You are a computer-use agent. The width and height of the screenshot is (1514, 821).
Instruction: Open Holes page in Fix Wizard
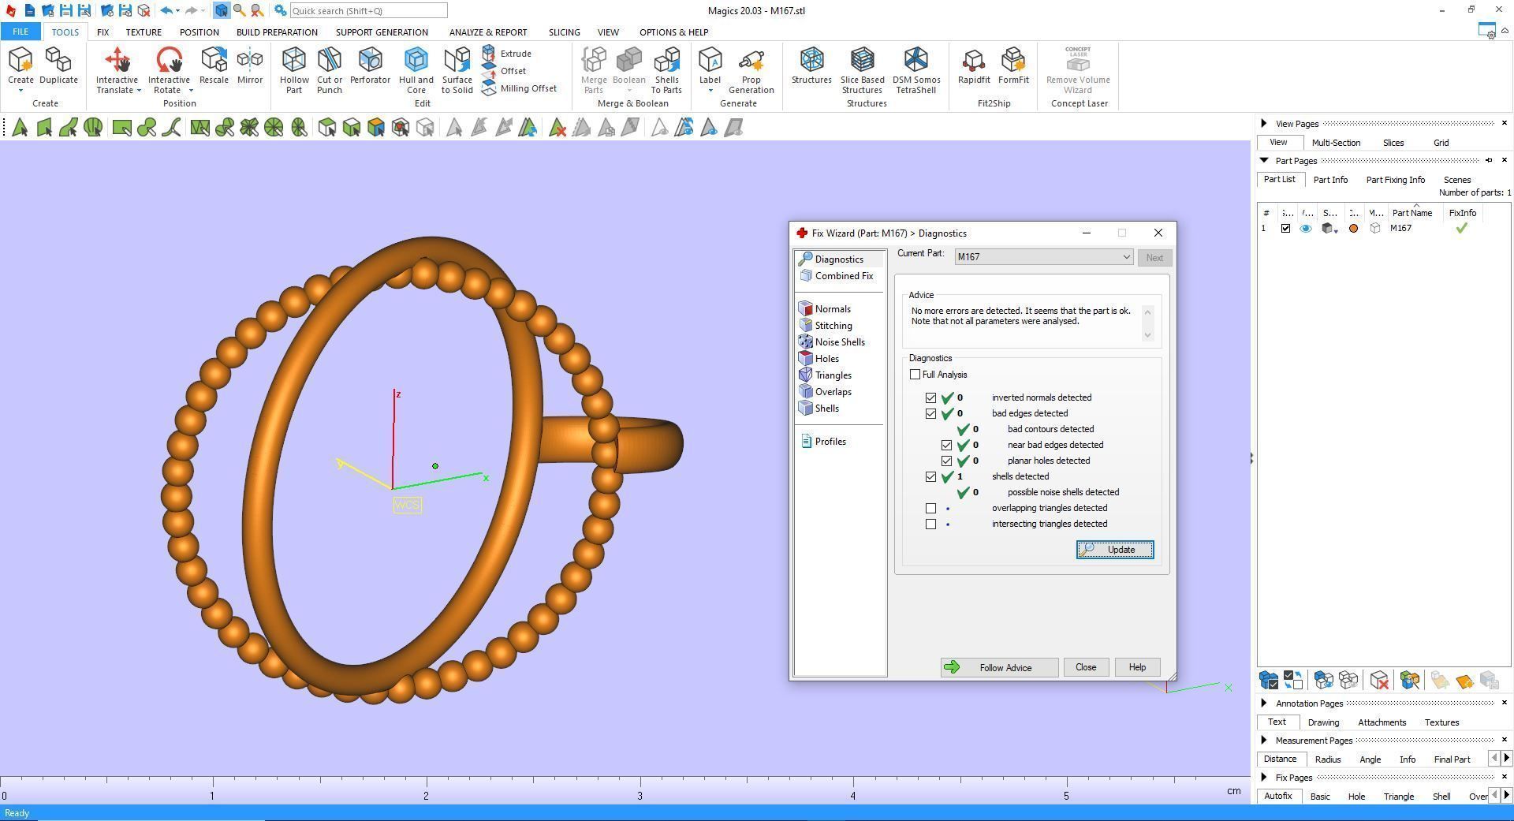pos(819,359)
